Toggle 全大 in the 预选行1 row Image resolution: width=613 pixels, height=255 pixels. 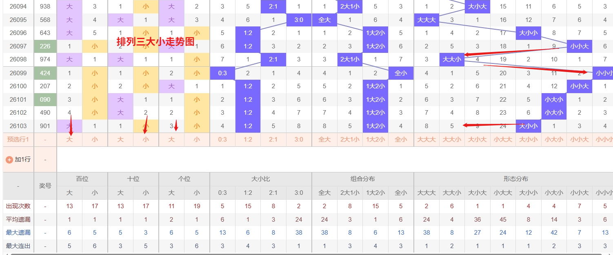[x=324, y=139]
